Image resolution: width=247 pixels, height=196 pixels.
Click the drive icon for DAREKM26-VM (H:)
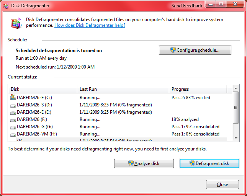click(x=13, y=134)
